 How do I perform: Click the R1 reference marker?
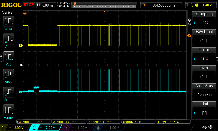pyautogui.click(x=21, y=65)
